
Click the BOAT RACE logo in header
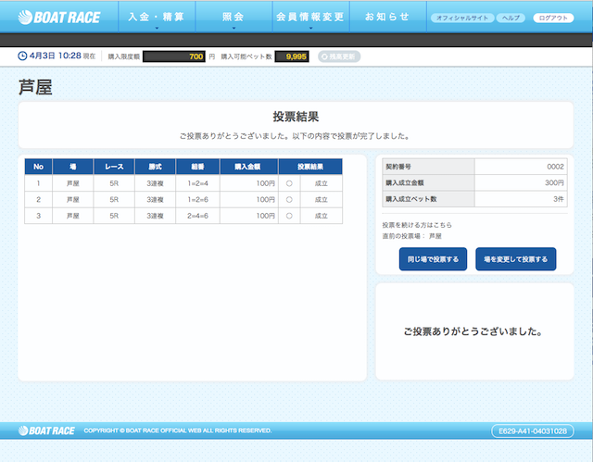[x=57, y=18]
